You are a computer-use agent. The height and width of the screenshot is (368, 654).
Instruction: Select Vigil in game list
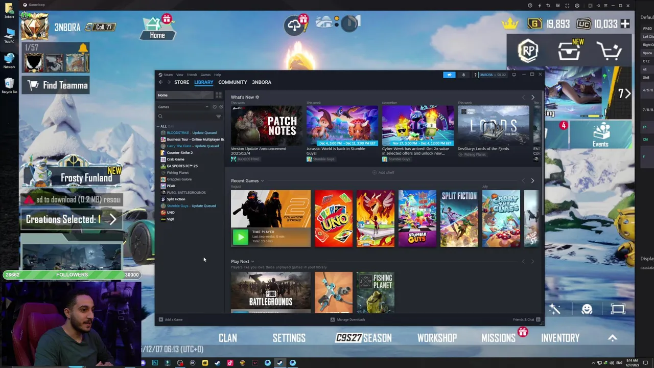pos(170,219)
